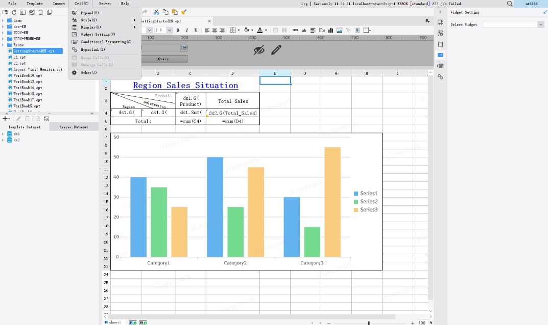Refresh the template file tree
Screen dimensions: 548x325
[x=14, y=12]
